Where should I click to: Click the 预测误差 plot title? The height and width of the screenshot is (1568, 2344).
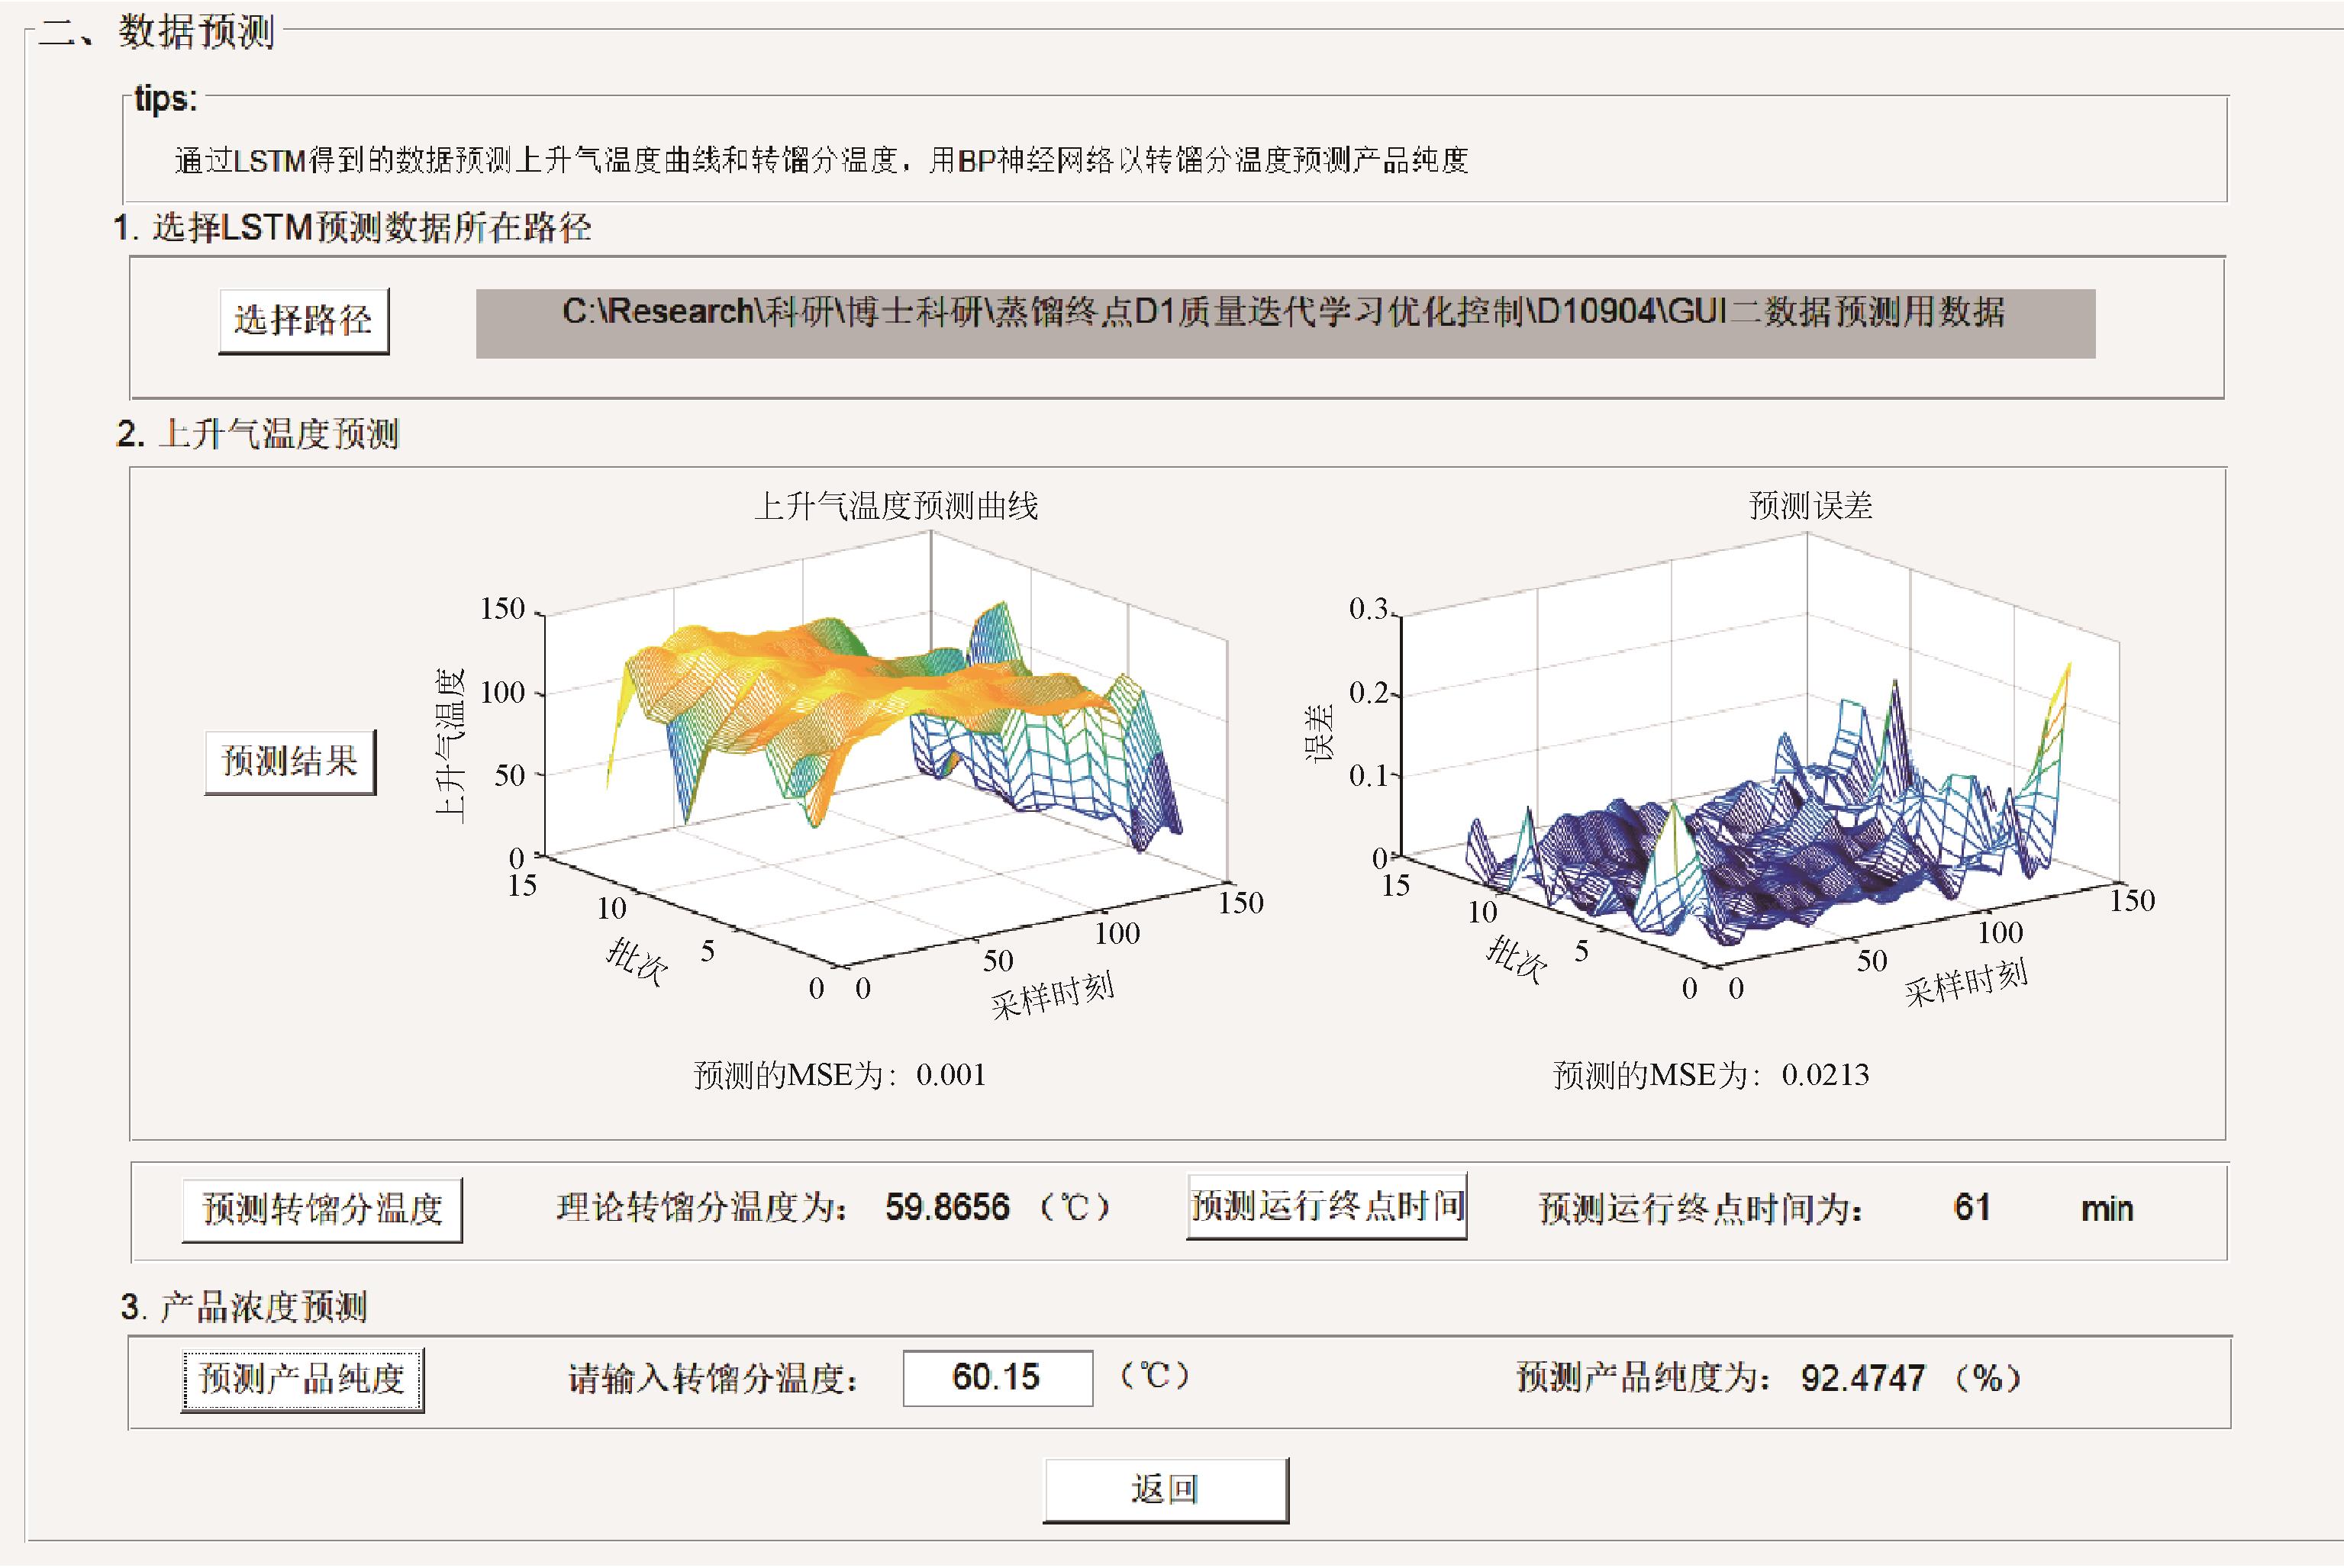coord(1810,506)
